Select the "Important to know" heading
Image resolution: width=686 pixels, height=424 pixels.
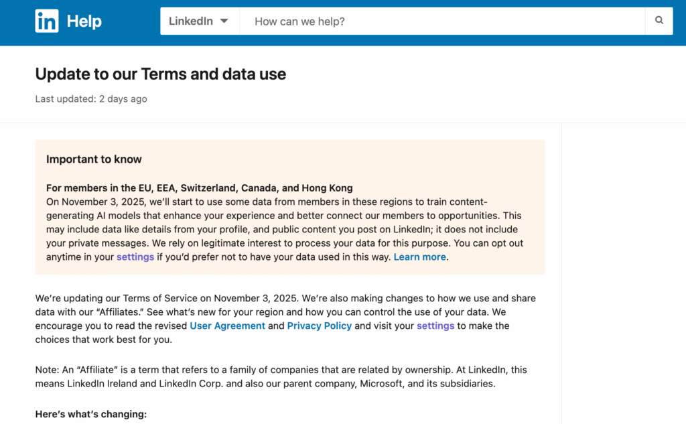coord(94,159)
